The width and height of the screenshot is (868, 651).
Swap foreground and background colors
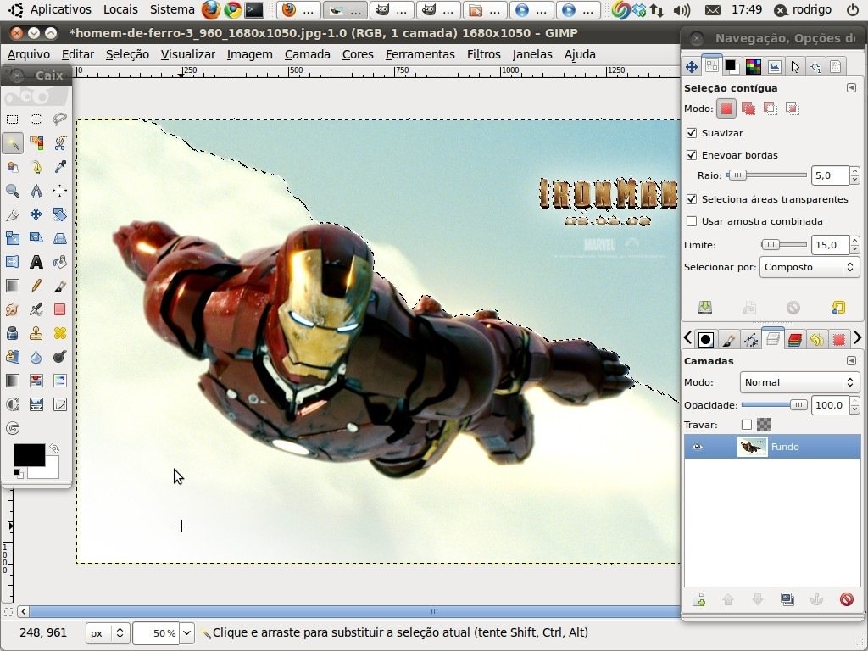(53, 448)
